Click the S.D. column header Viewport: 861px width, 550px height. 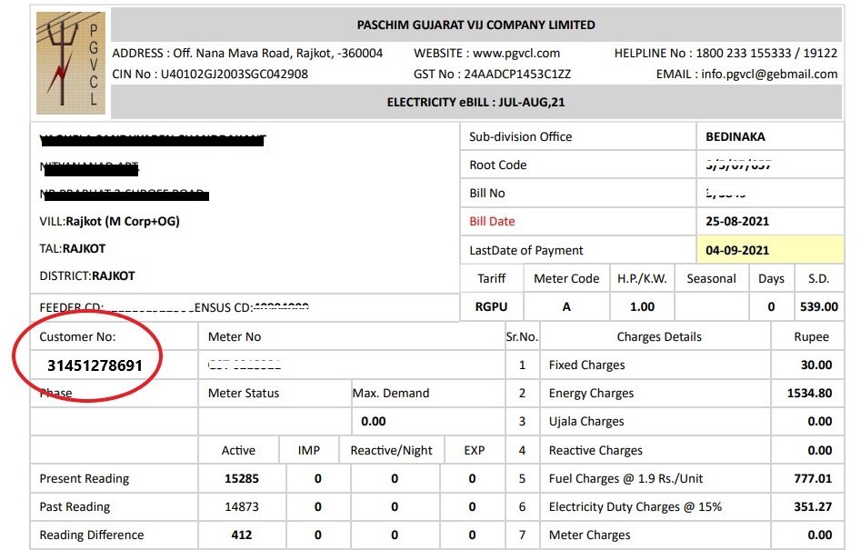tap(818, 278)
